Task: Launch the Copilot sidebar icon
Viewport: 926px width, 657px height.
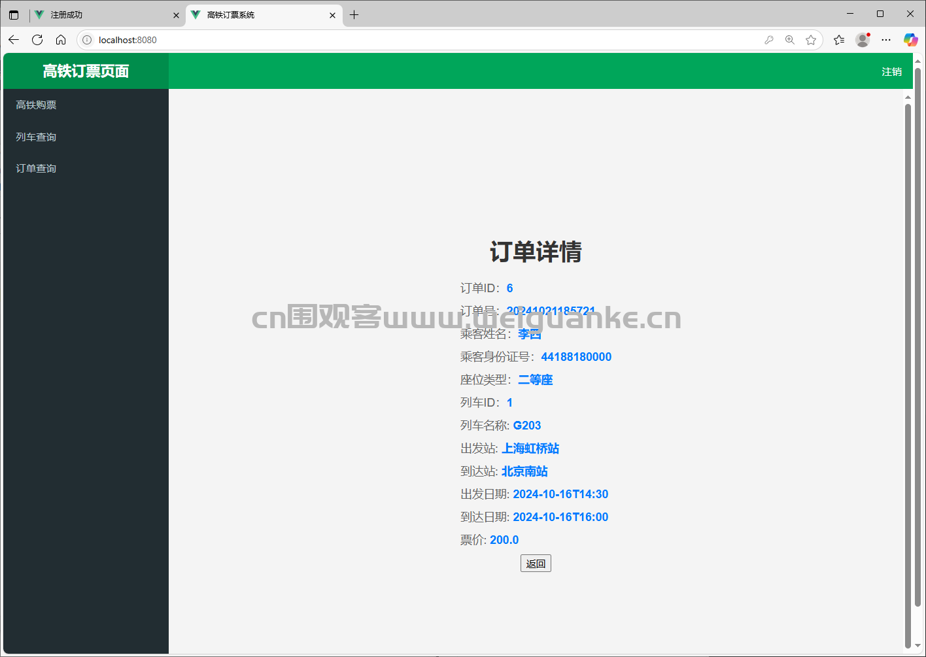Action: pos(910,40)
